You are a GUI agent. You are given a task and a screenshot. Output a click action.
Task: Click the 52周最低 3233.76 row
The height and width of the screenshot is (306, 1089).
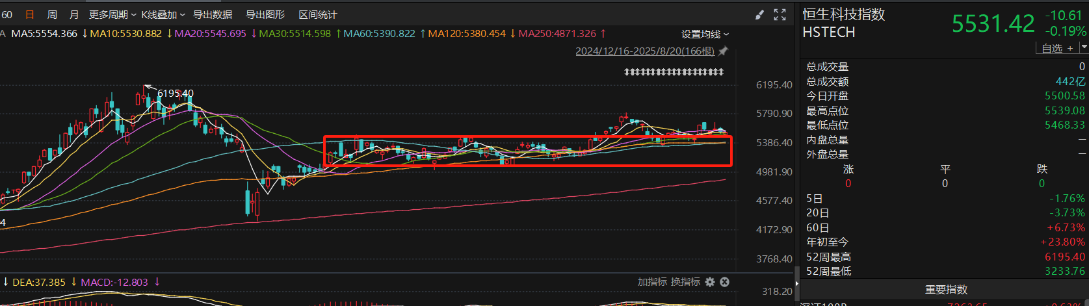point(946,271)
